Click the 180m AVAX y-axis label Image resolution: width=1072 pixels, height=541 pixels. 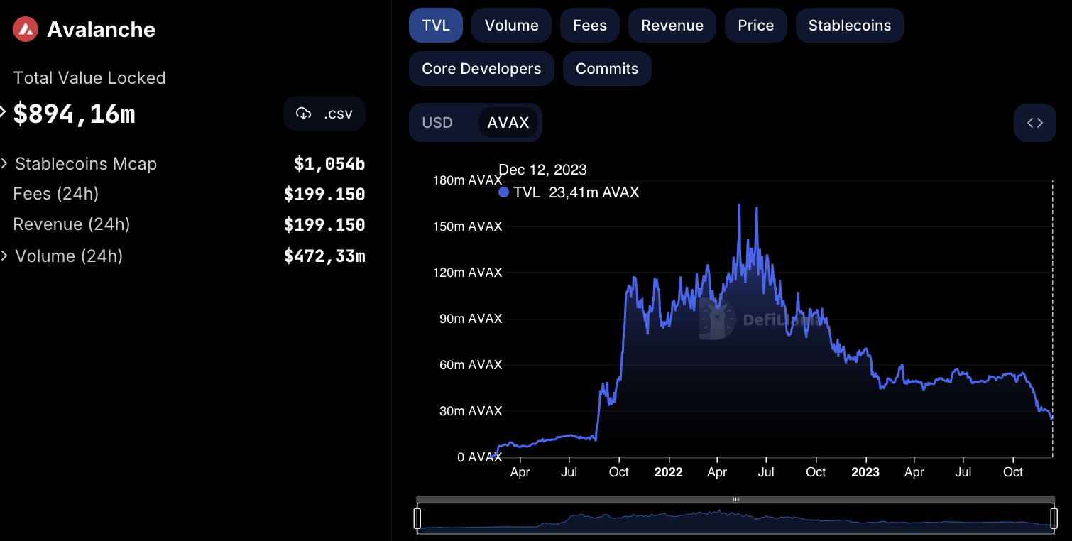467,180
